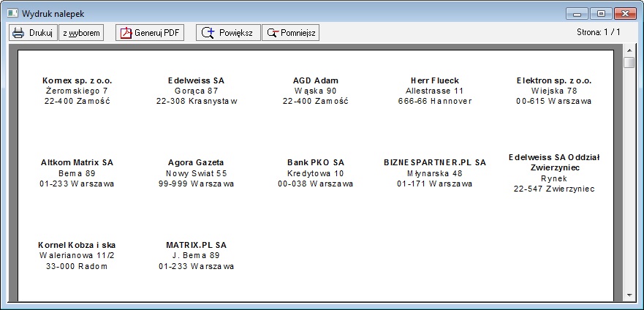The image size is (644, 310).
Task: Click address 'Kredytowa 10'
Action: click(x=316, y=173)
